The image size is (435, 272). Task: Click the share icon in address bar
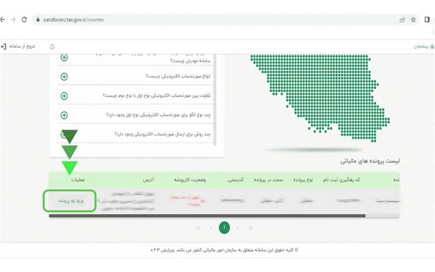[402, 20]
